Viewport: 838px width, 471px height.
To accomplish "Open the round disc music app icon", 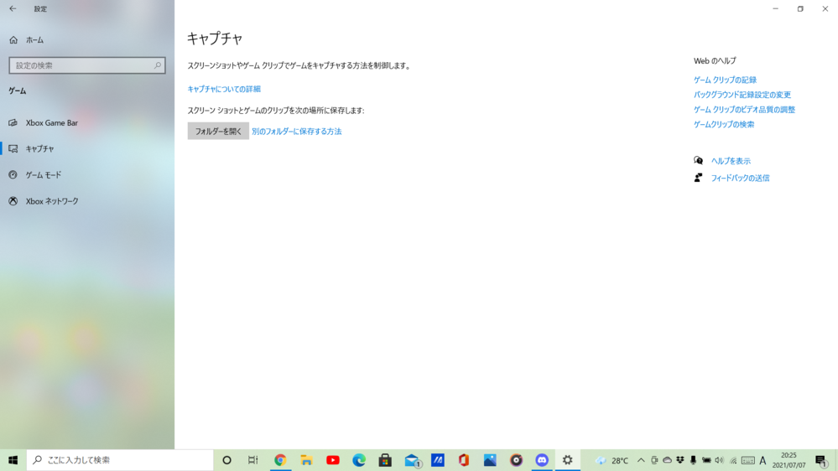I will pyautogui.click(x=516, y=460).
